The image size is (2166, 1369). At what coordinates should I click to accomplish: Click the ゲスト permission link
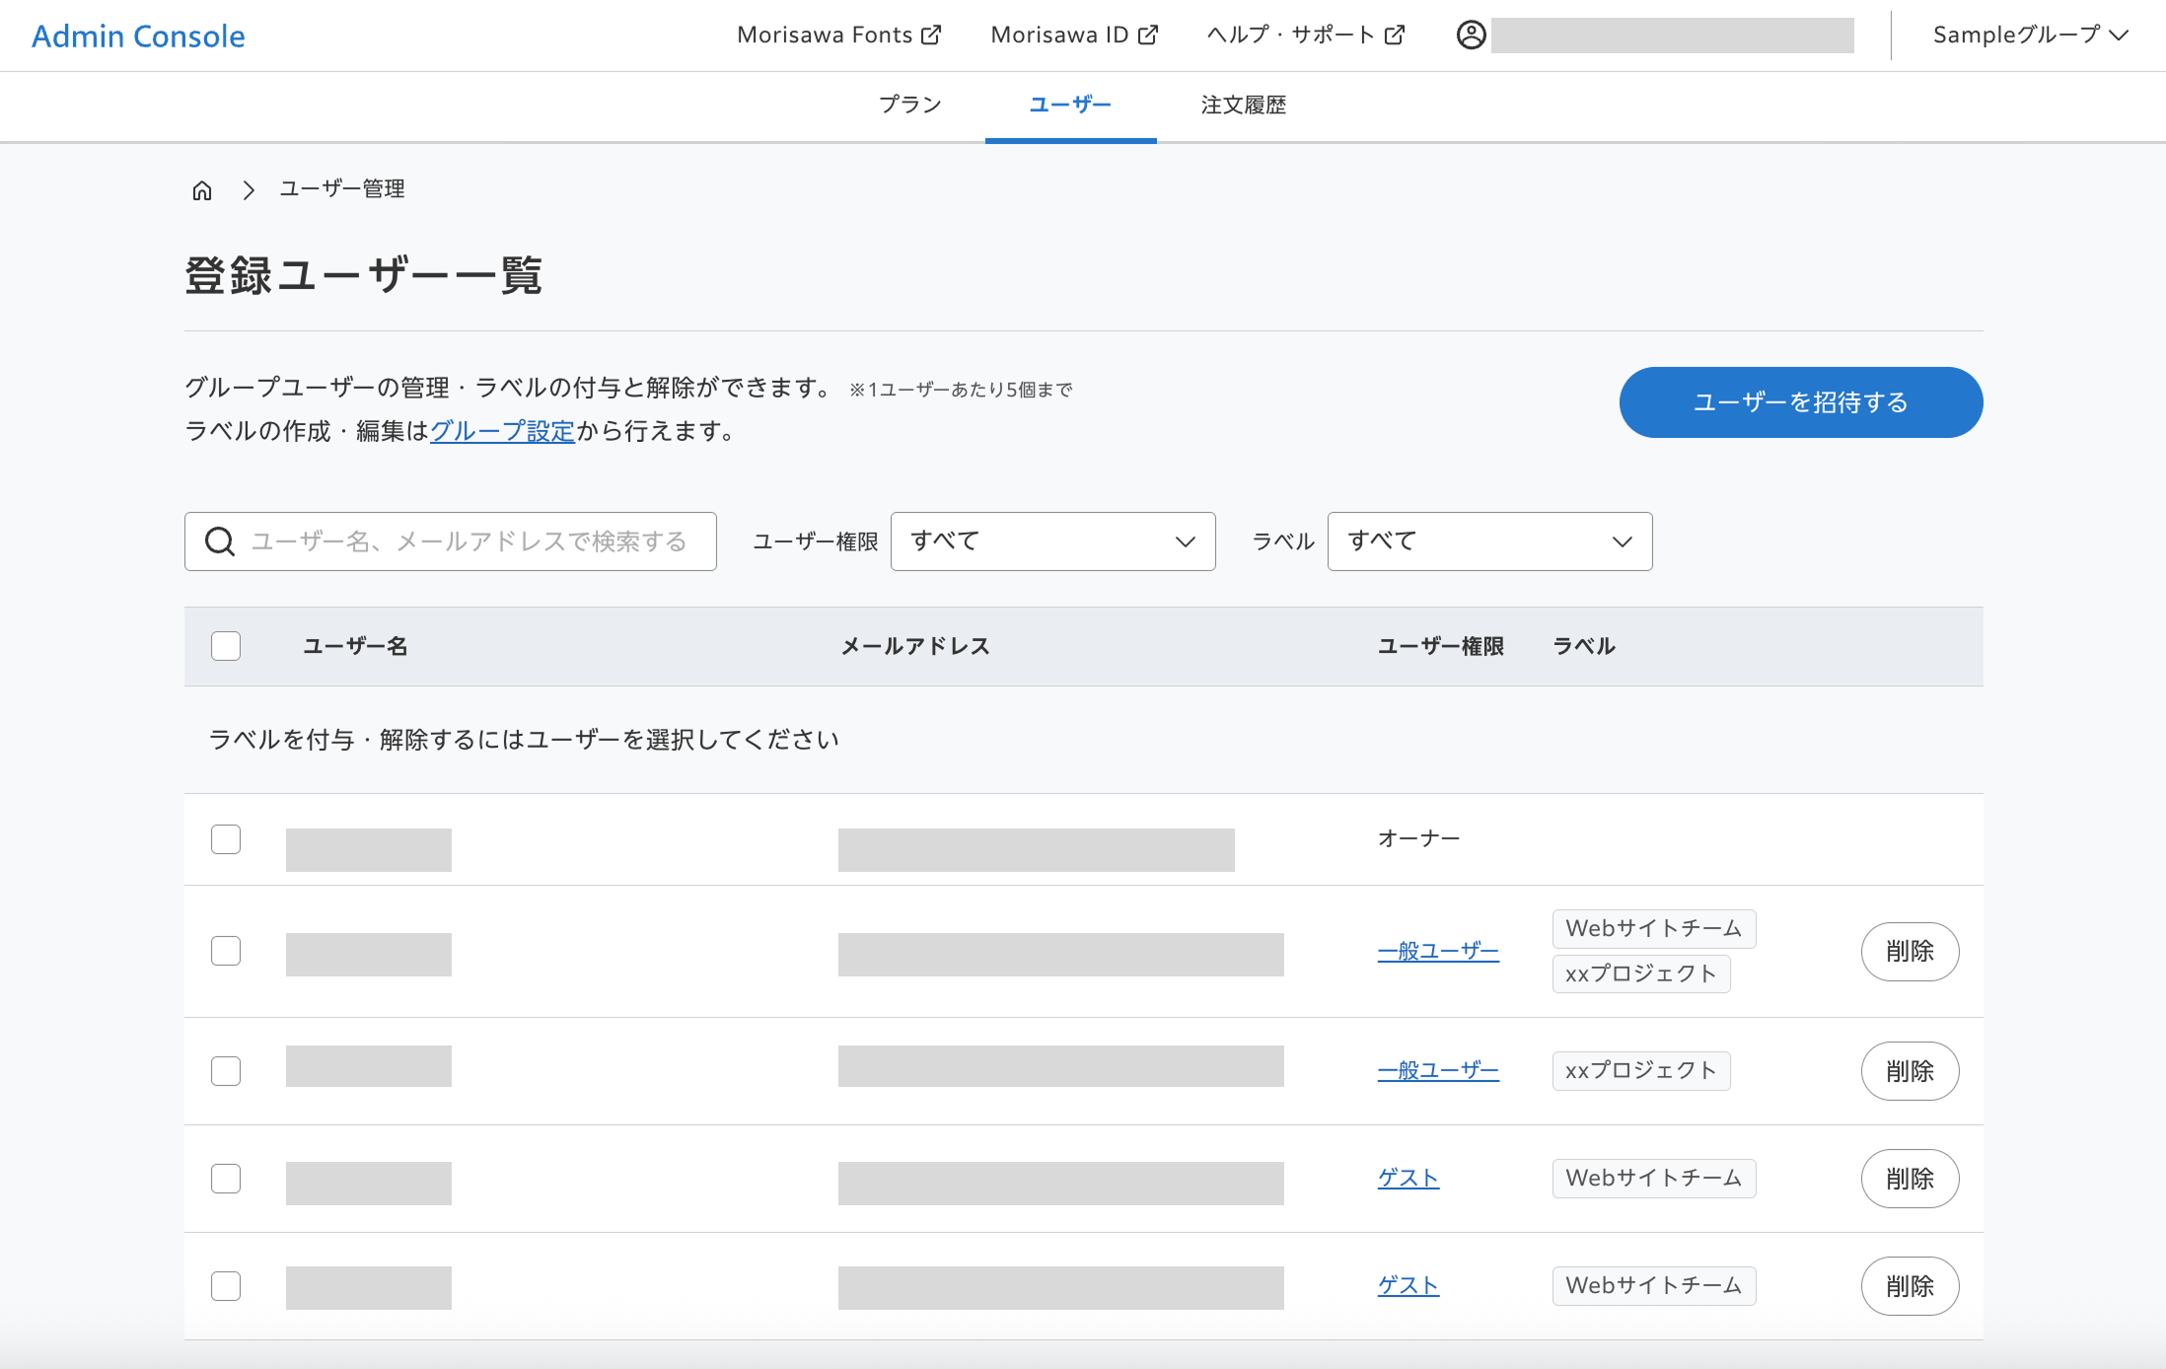[1408, 1178]
